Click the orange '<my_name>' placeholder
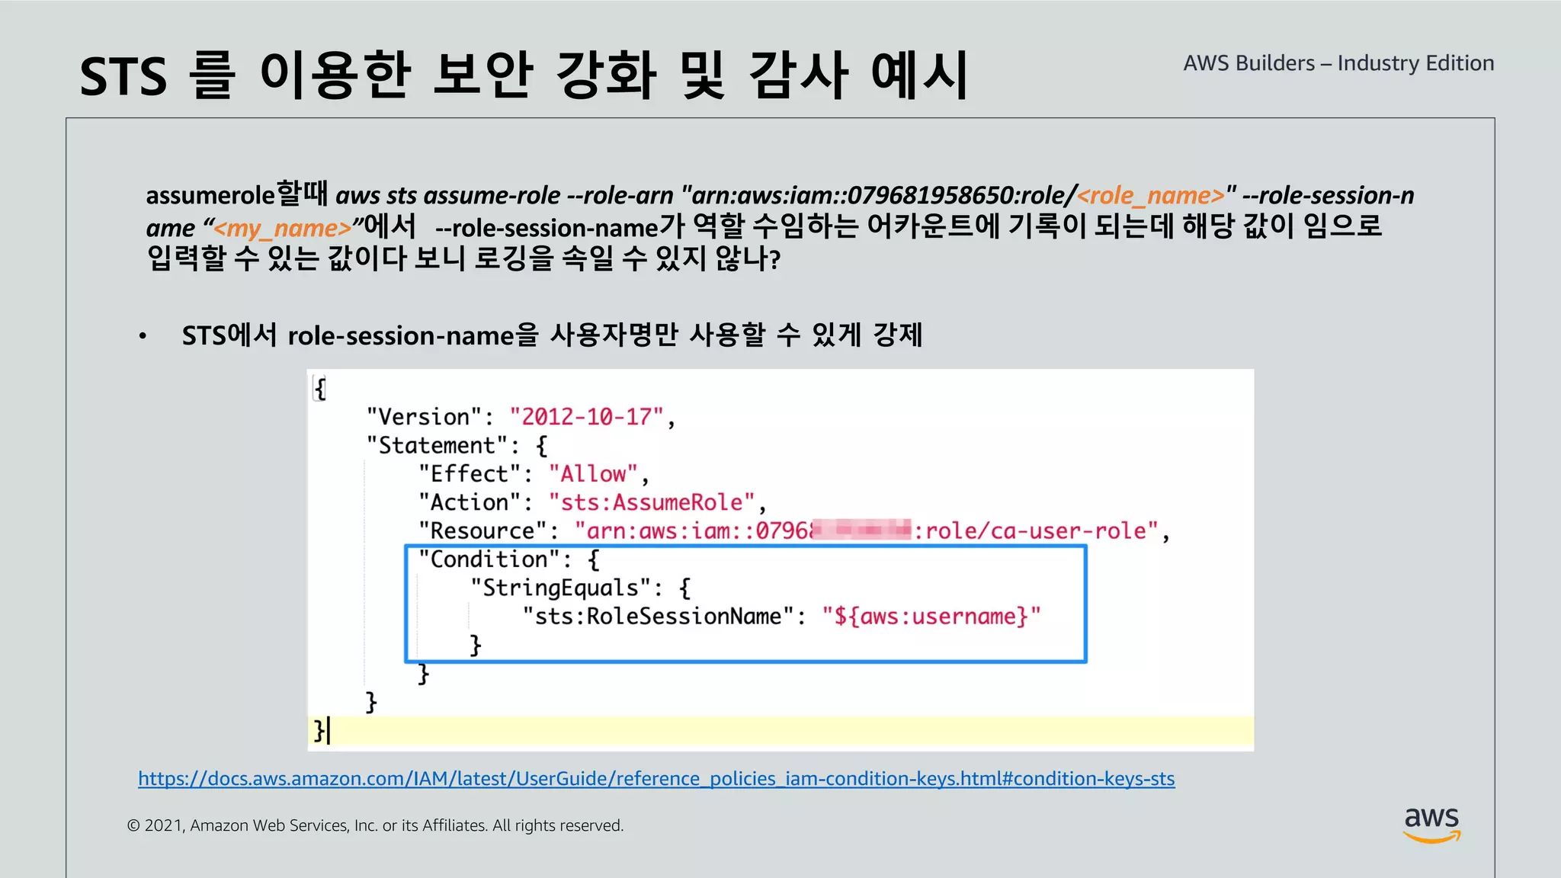The image size is (1561, 878). [x=282, y=228]
